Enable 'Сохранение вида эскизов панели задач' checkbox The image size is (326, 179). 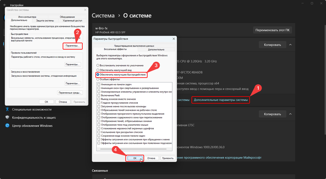(x=99, y=136)
